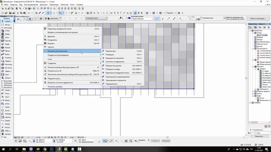Select the Beam (Балка) tool
This screenshot has width=271, height=152.
click(6, 54)
